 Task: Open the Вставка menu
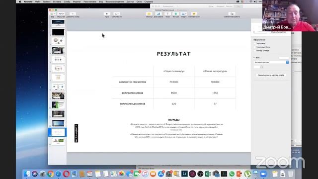coord(57,1)
